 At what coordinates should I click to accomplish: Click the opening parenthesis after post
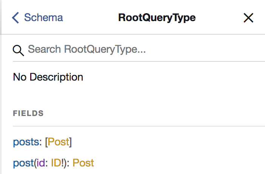[x=35, y=163]
